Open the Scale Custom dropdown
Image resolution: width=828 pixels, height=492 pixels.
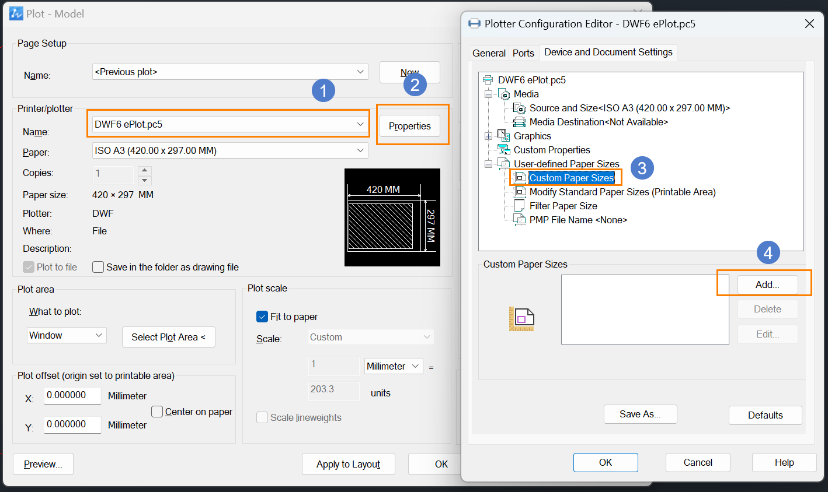[371, 337]
